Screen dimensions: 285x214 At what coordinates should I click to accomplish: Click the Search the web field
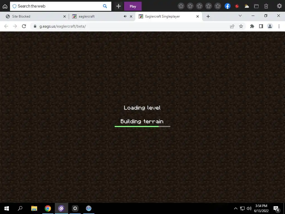pos(60,6)
